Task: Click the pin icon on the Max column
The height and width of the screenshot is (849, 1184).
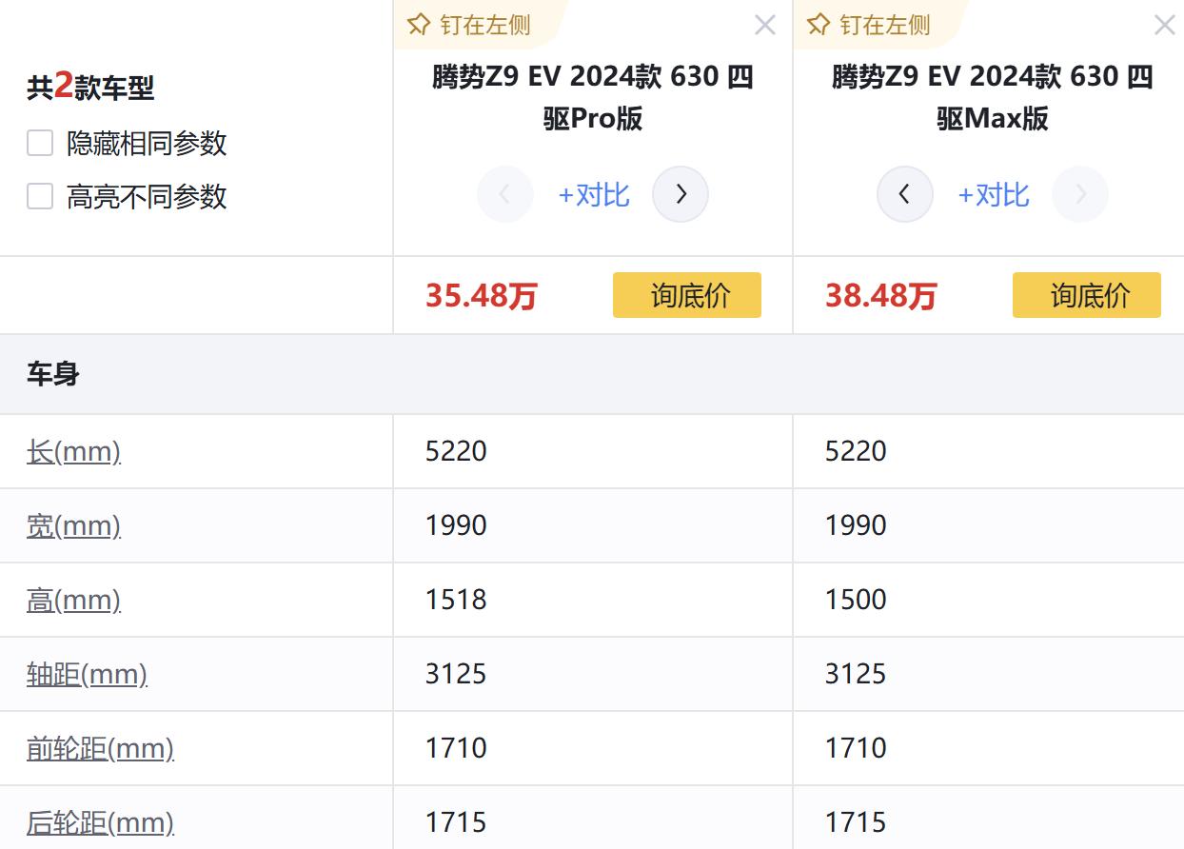Action: (x=819, y=25)
